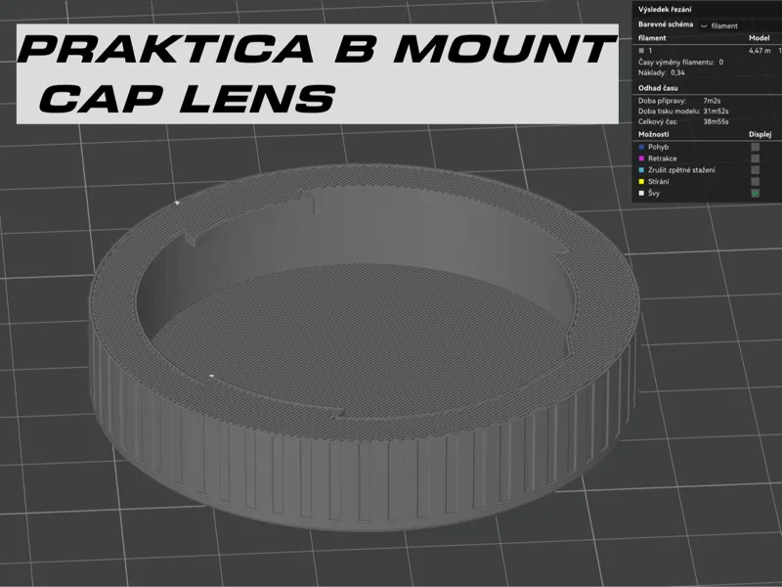The width and height of the screenshot is (782, 587).
Task: Click the Švy option label
Action: [x=654, y=193]
